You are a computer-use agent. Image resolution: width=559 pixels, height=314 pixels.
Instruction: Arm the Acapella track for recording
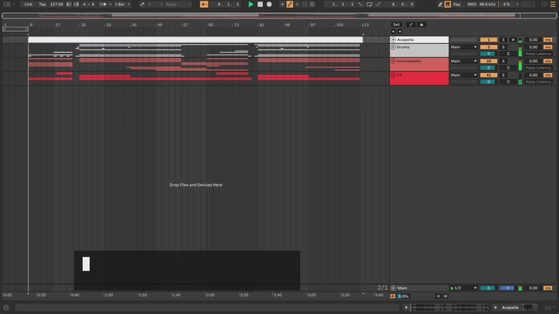[x=513, y=40]
